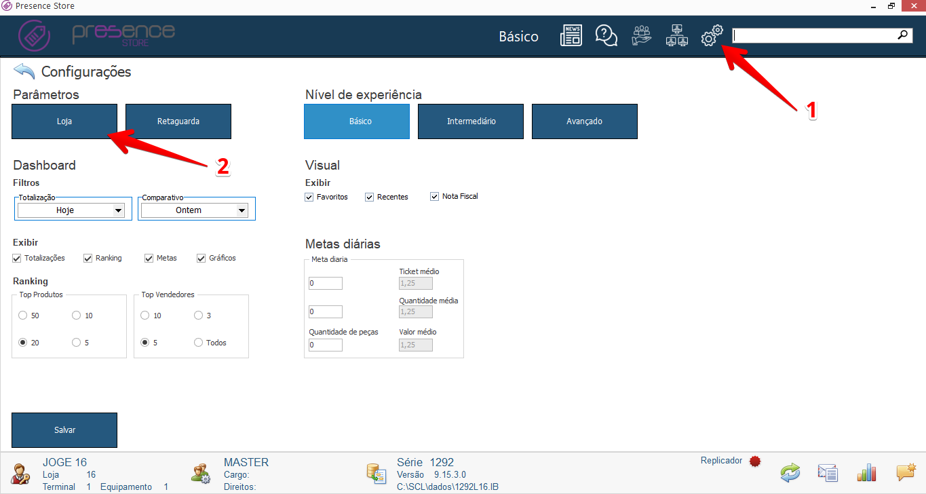Click the Quantidade de peças input
This screenshot has height=494, width=926.
[x=326, y=345]
